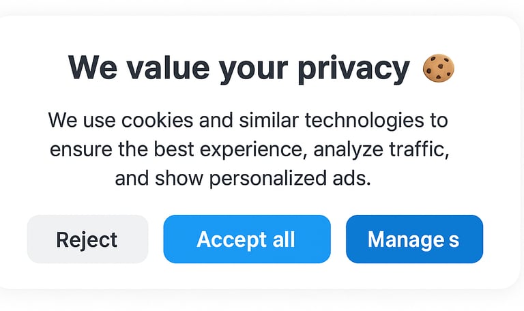The height and width of the screenshot is (311, 524).
Task: Click the word "privacy" in the heading
Action: point(353,69)
